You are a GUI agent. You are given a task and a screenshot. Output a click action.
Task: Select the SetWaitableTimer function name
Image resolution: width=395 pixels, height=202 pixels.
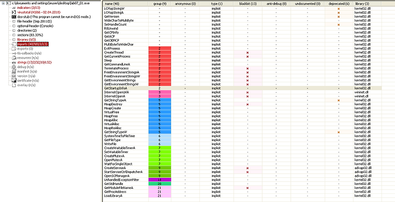[x=116, y=152]
